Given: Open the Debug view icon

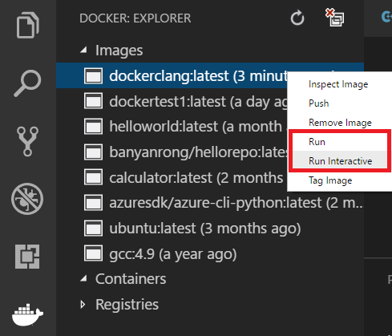Looking at the screenshot, I should 27,199.
